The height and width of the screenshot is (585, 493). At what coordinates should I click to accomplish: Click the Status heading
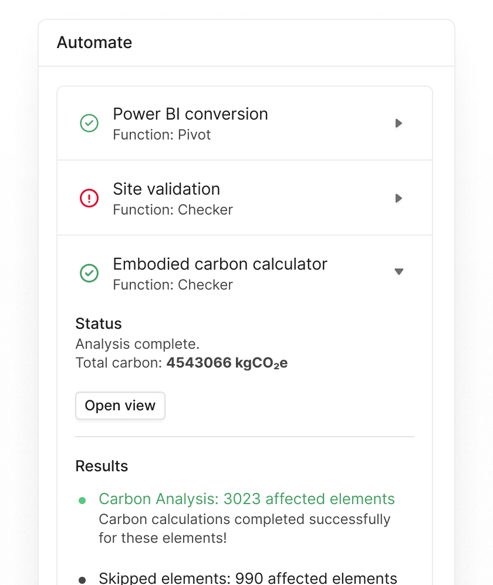click(x=99, y=323)
